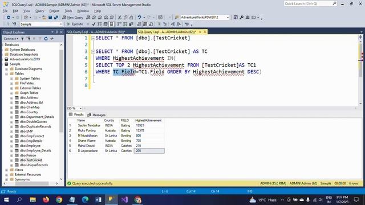Click Specify Values for Template Parameters icon
This screenshot has height=205, width=365.
(186, 24)
